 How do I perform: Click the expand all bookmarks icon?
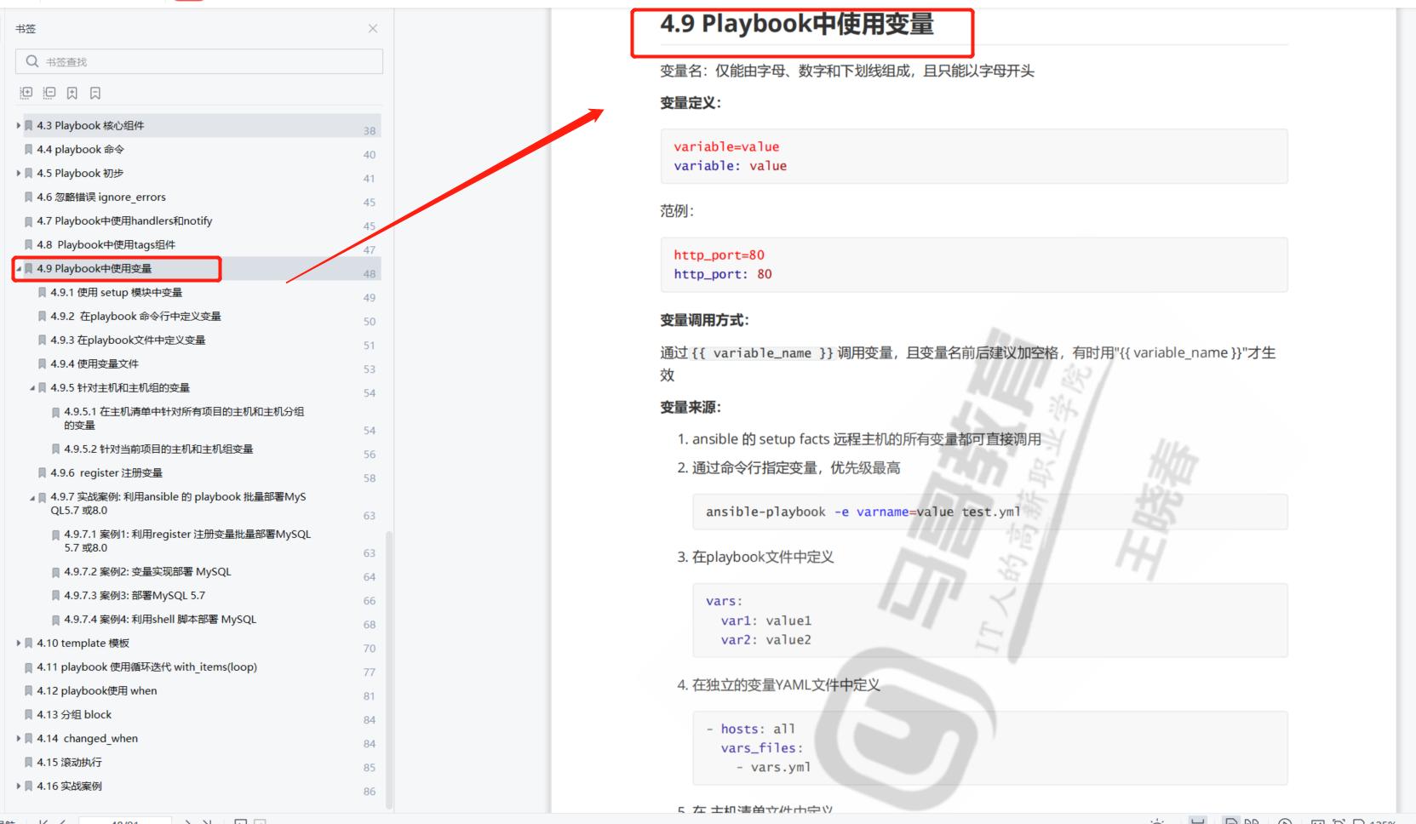click(26, 93)
